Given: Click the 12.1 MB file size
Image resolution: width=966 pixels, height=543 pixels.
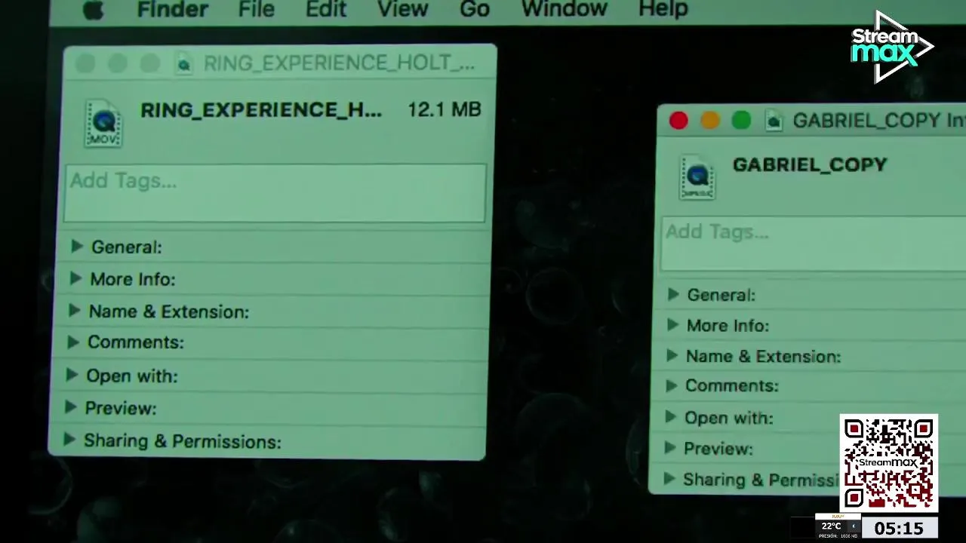Looking at the screenshot, I should 445,110.
